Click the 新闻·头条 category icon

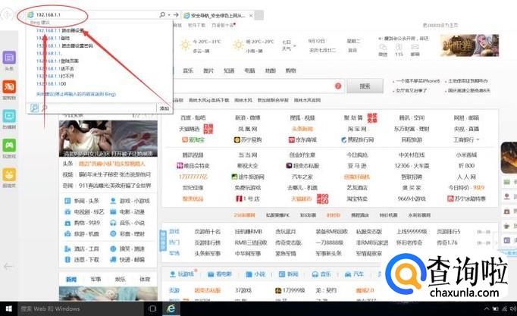tap(67, 201)
